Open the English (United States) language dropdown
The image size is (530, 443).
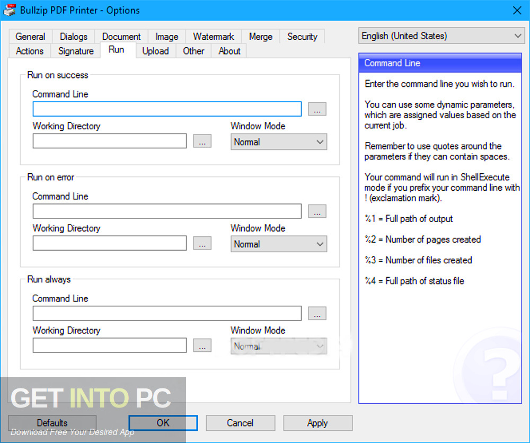point(441,36)
